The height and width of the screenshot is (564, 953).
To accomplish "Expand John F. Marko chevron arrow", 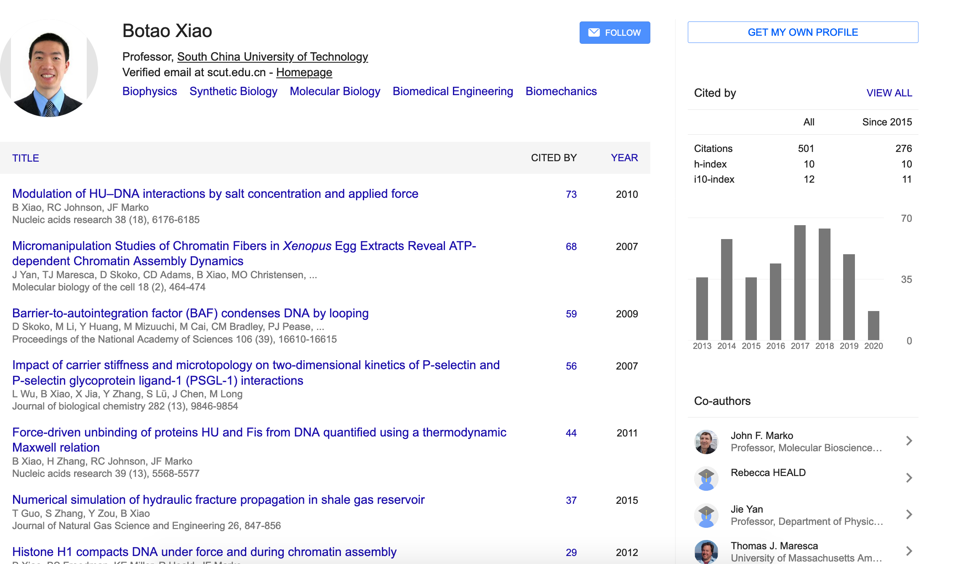I will coord(909,441).
